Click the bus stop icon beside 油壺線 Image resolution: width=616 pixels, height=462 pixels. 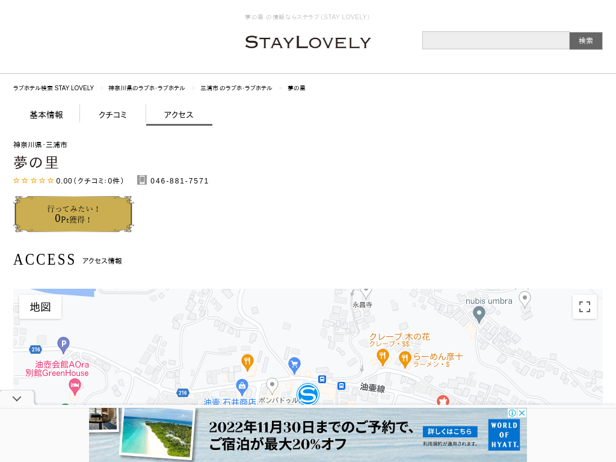coord(342,386)
